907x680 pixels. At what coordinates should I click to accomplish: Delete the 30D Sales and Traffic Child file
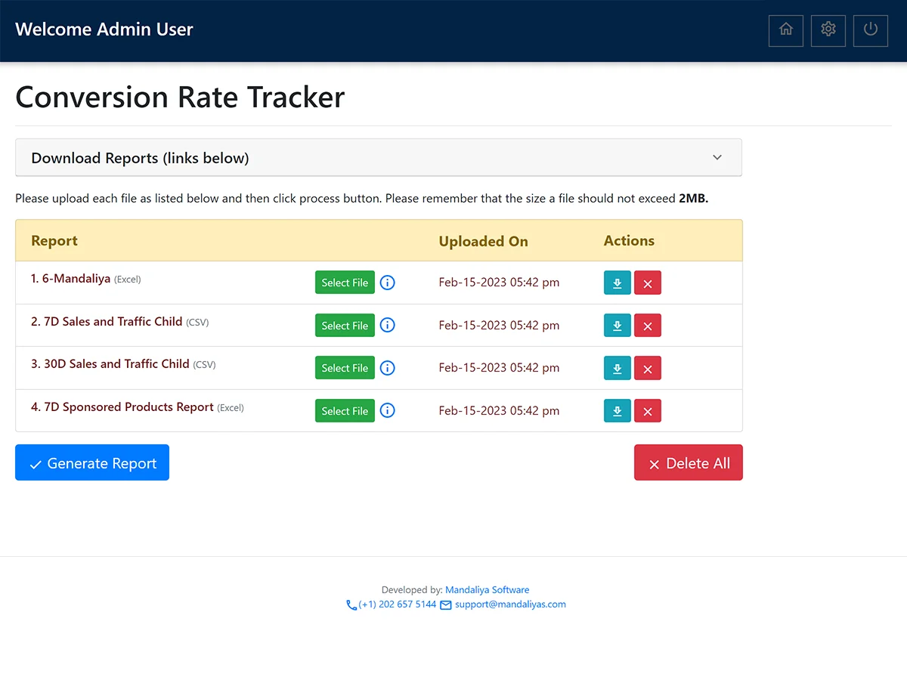click(x=648, y=368)
